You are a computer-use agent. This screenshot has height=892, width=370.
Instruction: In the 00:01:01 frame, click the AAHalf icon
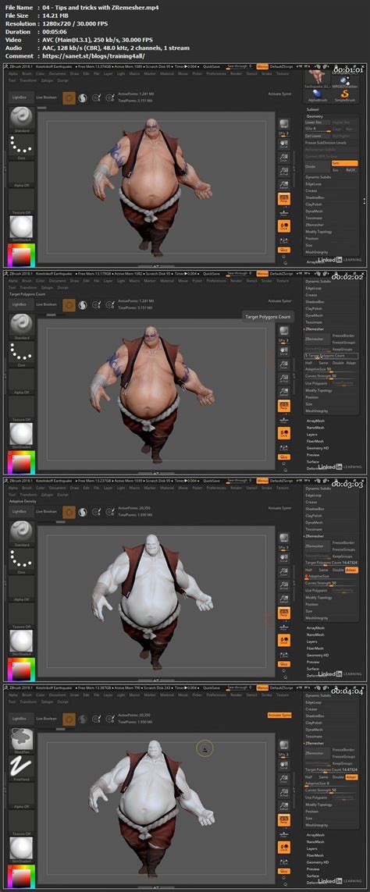tap(283, 184)
